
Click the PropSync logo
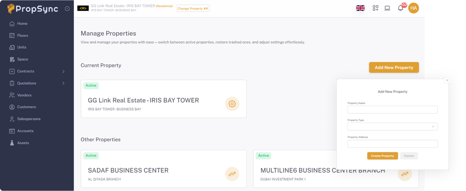point(33,9)
